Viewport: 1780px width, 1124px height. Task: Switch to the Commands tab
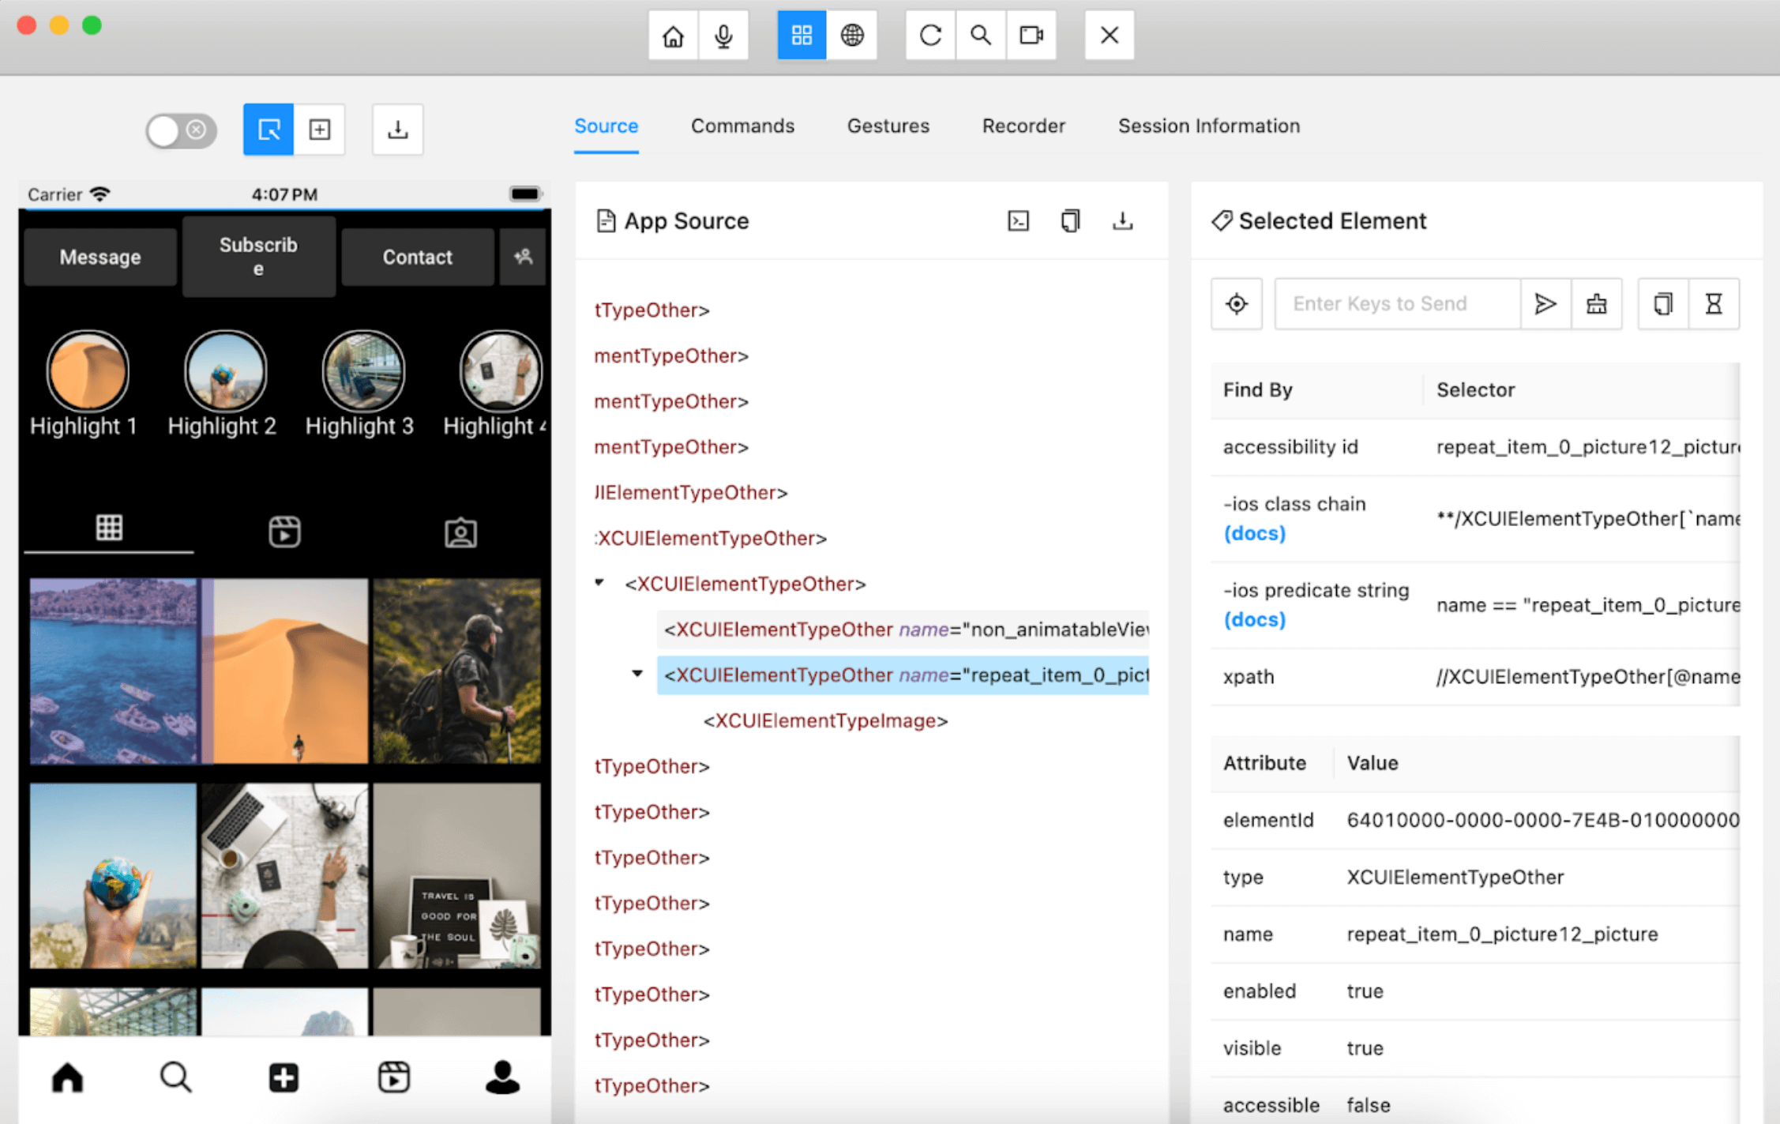743,126
